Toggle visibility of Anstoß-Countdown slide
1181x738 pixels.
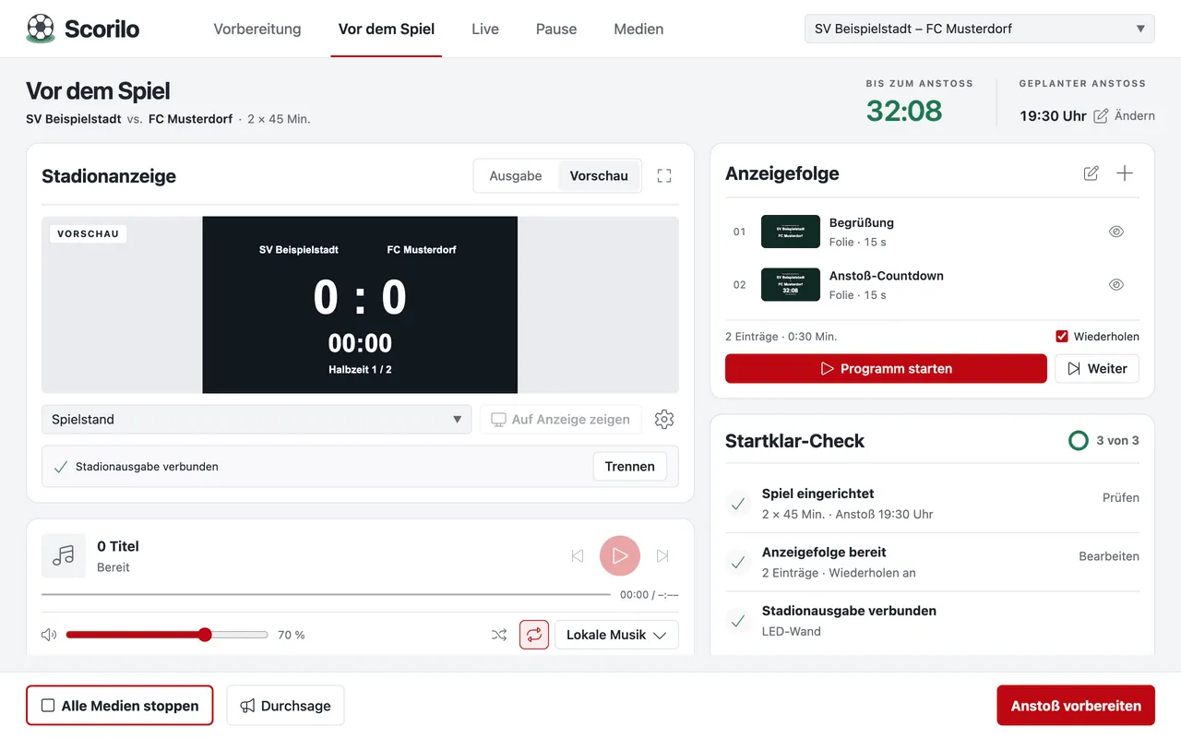(x=1116, y=285)
